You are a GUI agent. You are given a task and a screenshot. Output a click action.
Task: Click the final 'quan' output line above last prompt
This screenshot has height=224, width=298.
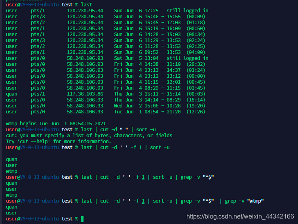pyautogui.click(x=11, y=207)
